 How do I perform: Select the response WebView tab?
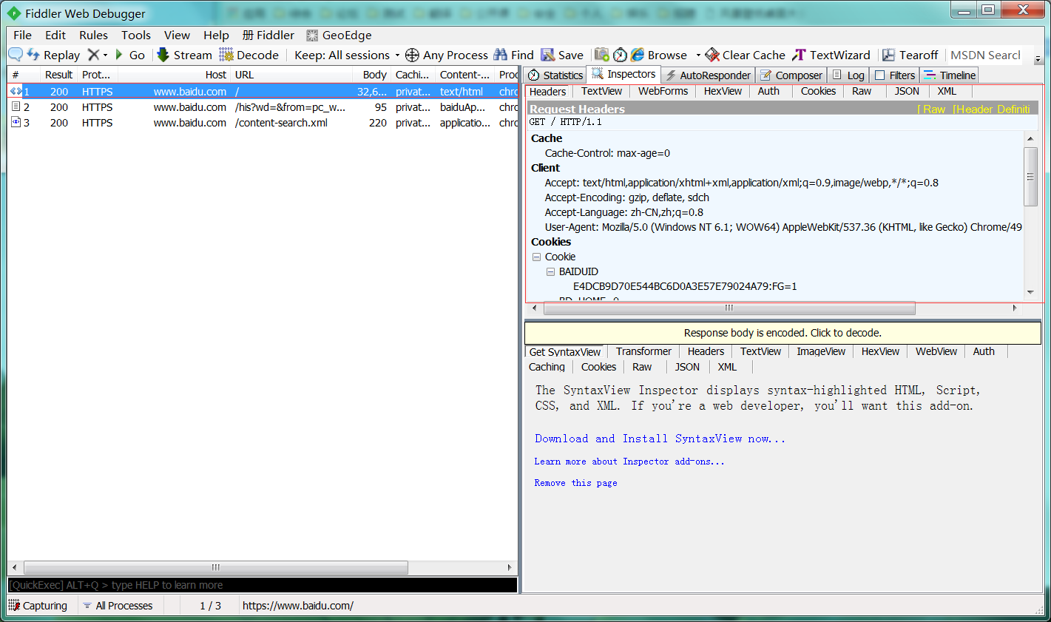coord(936,351)
